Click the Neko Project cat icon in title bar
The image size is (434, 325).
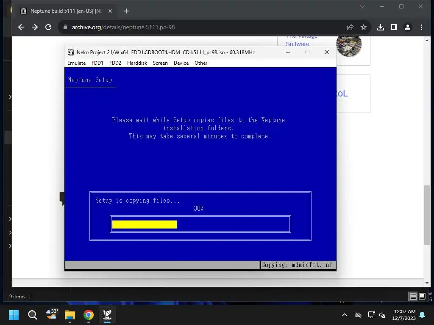coord(71,52)
